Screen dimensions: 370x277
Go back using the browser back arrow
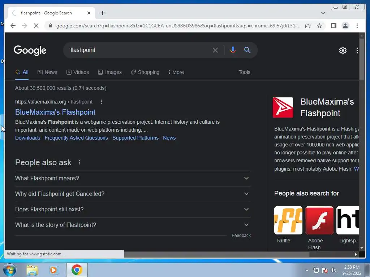click(x=13, y=26)
